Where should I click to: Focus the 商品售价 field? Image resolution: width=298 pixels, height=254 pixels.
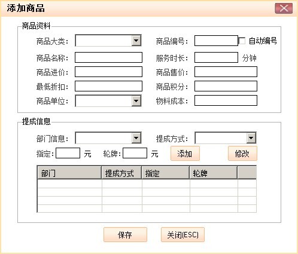click(x=226, y=72)
